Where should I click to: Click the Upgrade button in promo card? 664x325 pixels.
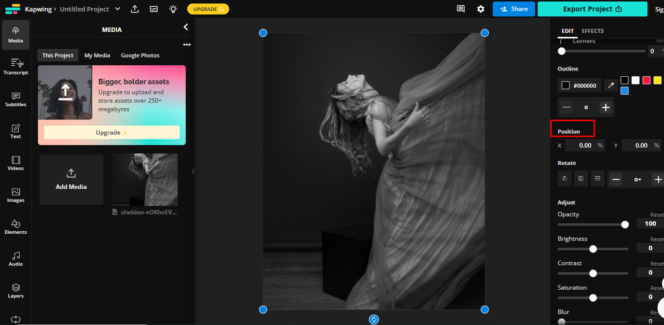point(112,132)
